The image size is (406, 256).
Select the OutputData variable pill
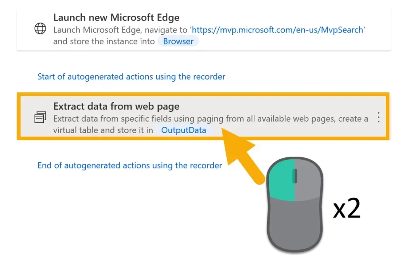coord(184,130)
